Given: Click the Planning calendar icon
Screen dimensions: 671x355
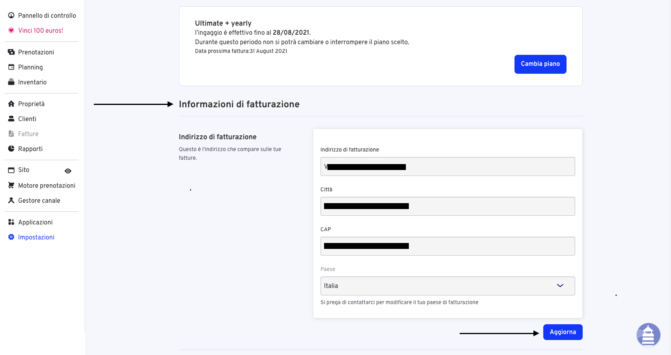Looking at the screenshot, I should (x=11, y=67).
